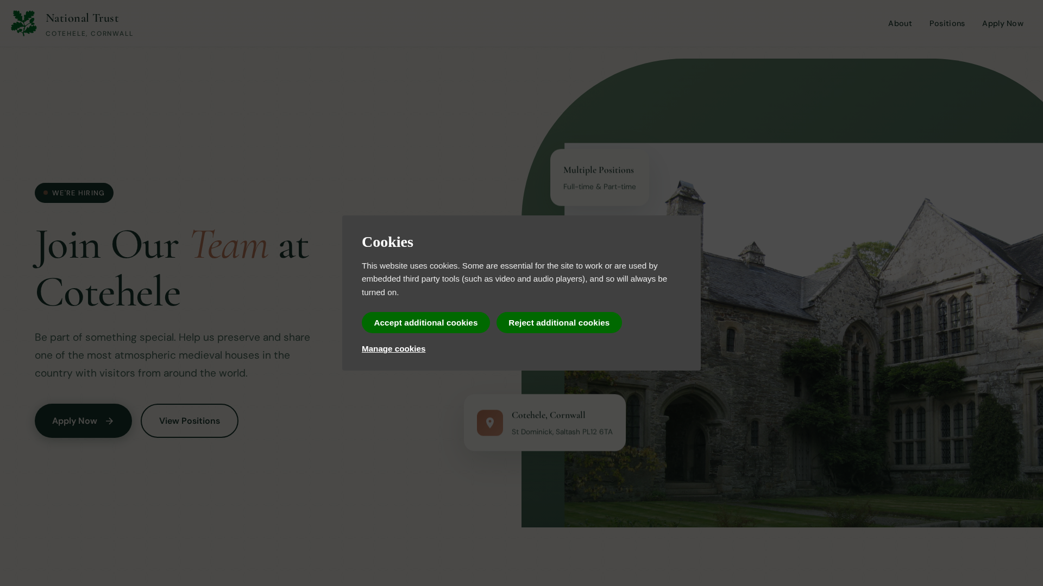The image size is (1043, 586).
Task: Reject additional cookies
Action: click(x=559, y=322)
